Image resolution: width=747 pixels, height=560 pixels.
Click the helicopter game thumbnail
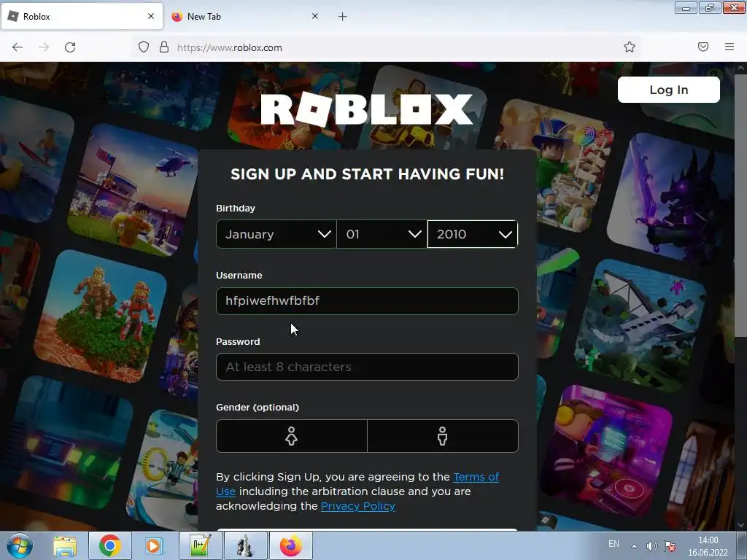pyautogui.click(x=133, y=190)
